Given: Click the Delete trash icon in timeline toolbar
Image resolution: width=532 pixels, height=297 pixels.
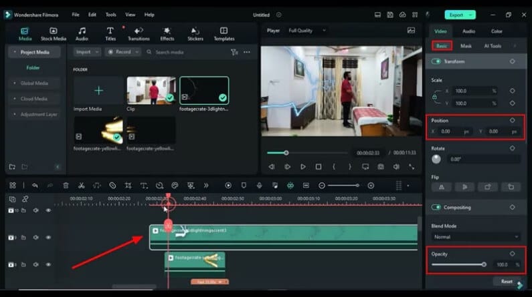Looking at the screenshot, I should [x=66, y=186].
